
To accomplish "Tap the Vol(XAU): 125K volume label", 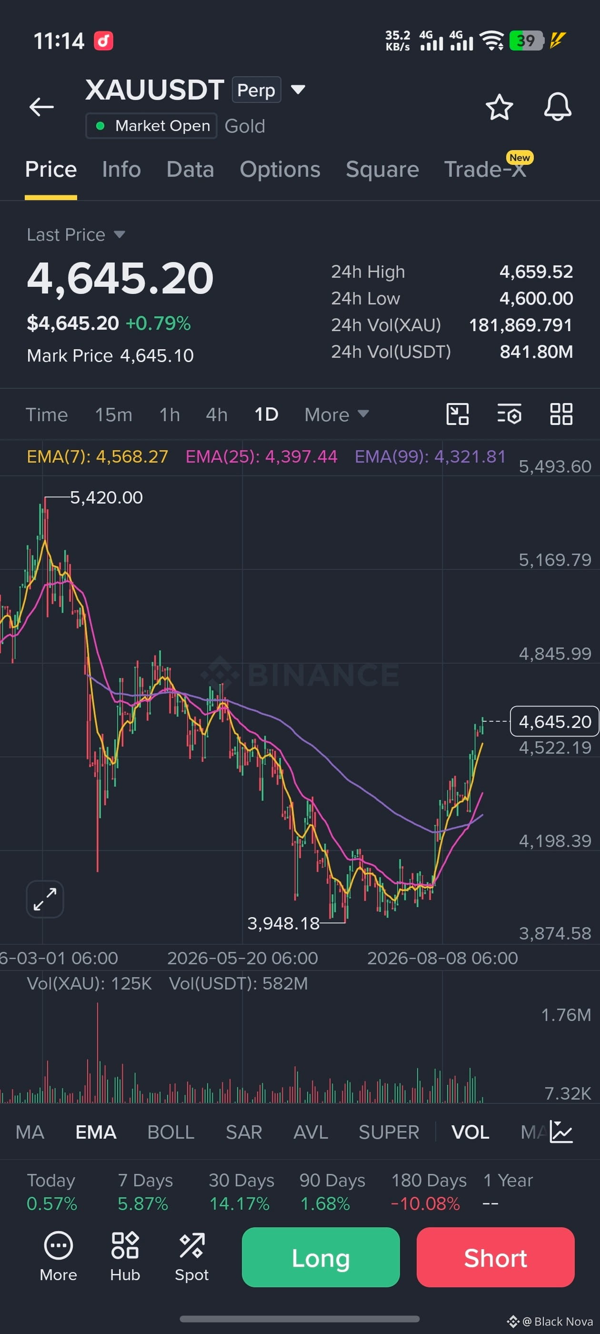I will click(x=89, y=983).
